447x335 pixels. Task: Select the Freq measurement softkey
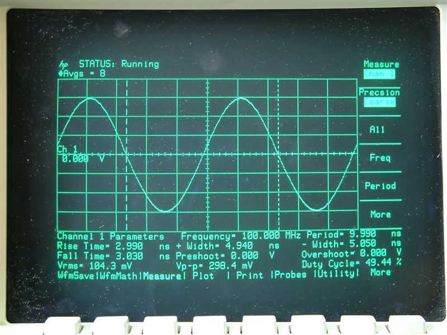tap(380, 158)
